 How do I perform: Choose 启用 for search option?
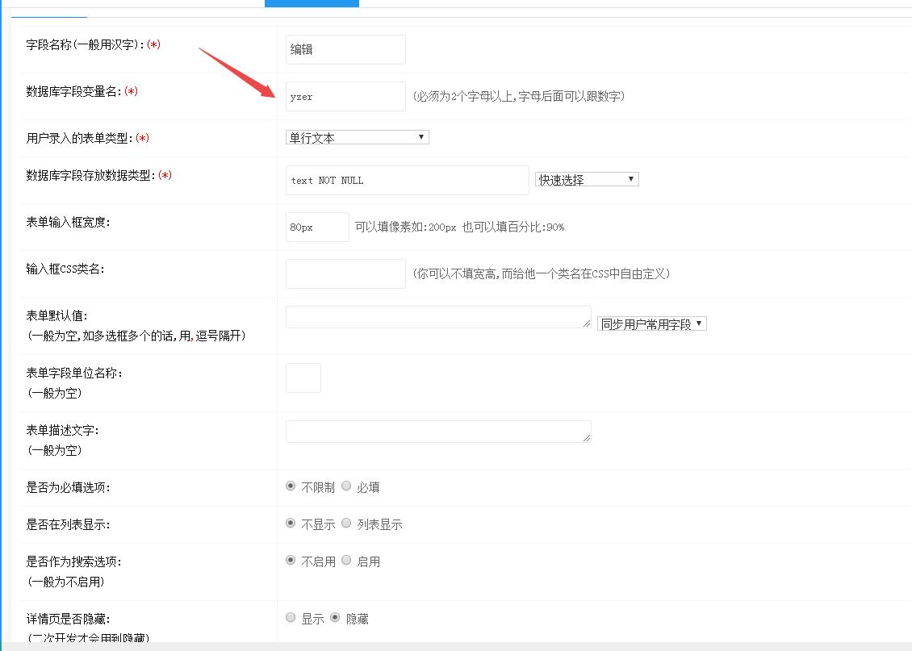[x=346, y=561]
